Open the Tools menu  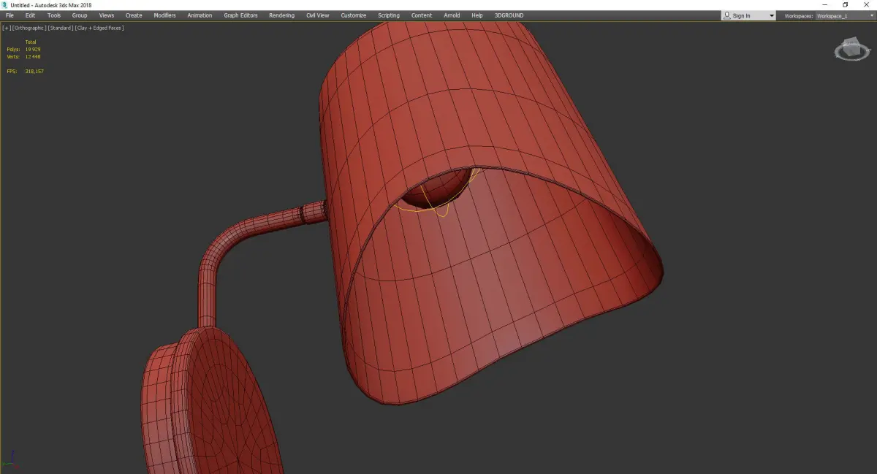tap(54, 15)
